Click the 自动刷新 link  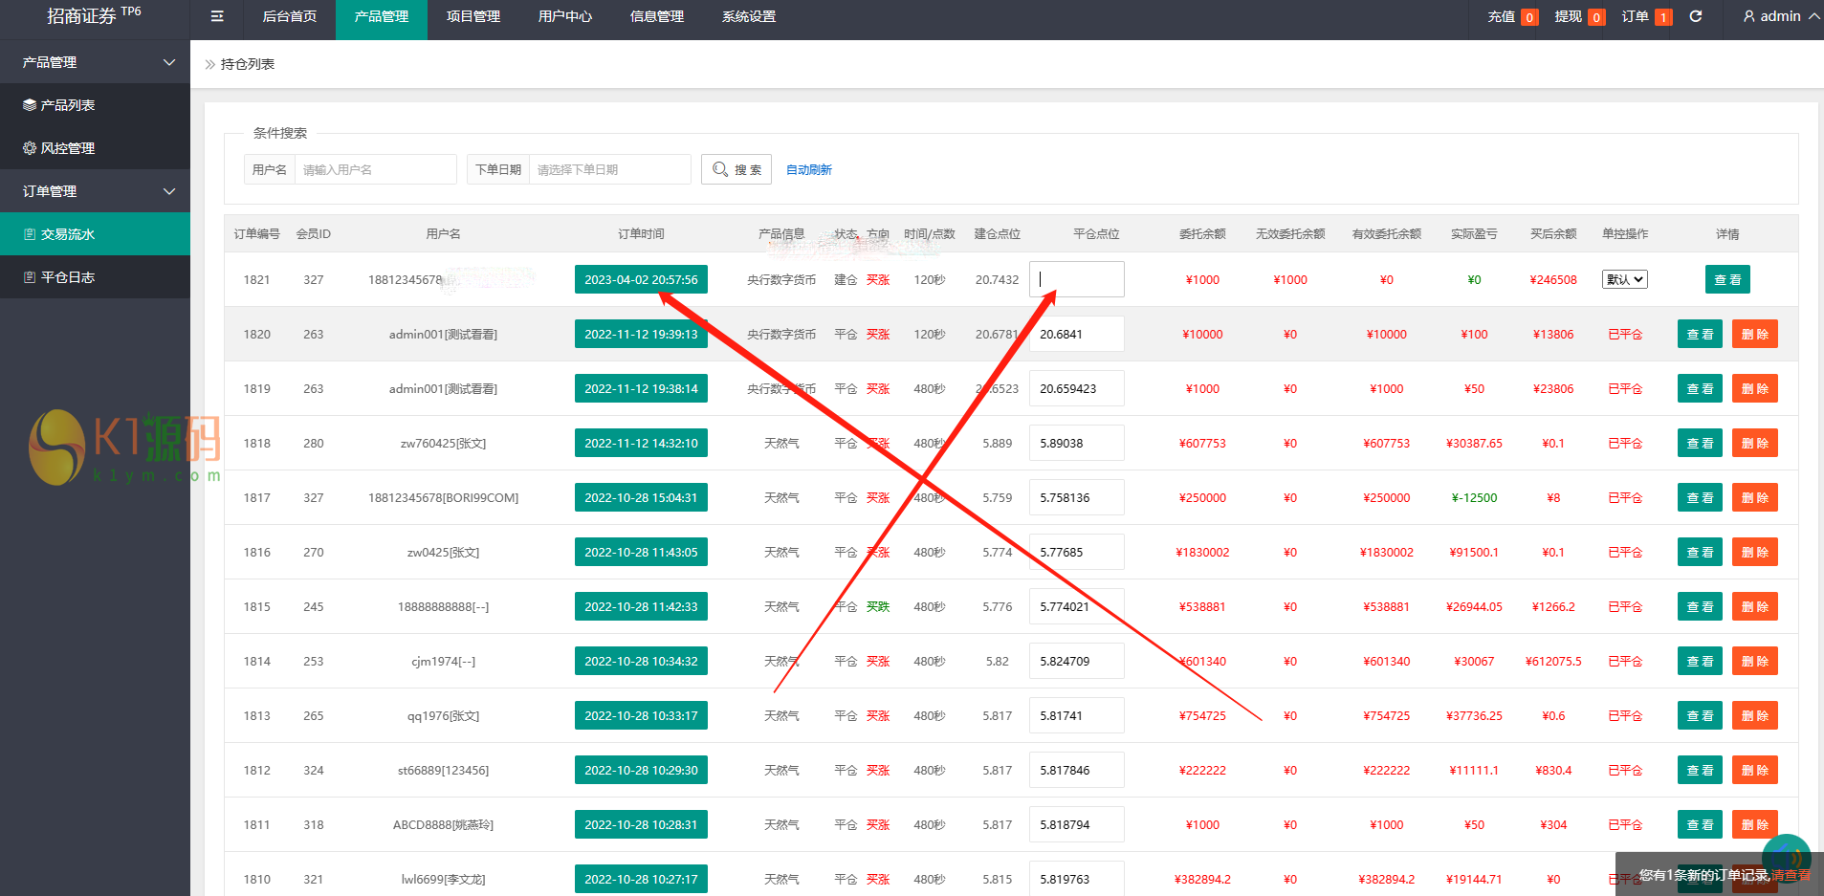click(x=808, y=169)
